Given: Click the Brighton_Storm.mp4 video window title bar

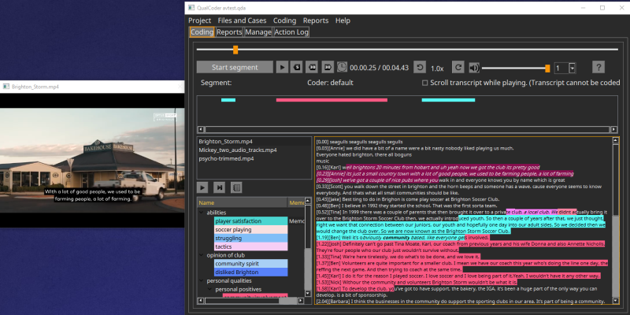Looking at the screenshot, I should click(92, 87).
